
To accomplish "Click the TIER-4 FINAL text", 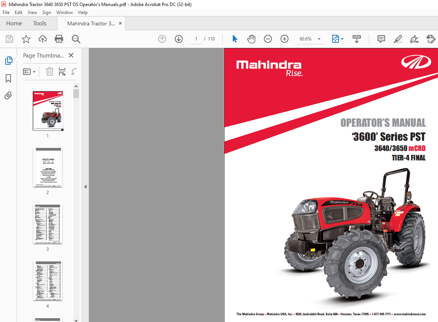I will (409, 158).
